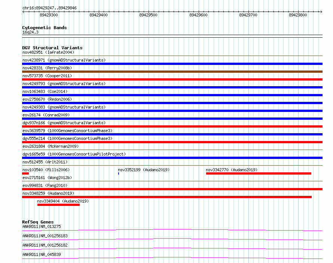The height and width of the screenshot is (263, 333).
Task: Open esv994831 (Pang2010) variant label
Action: [x=45, y=185]
